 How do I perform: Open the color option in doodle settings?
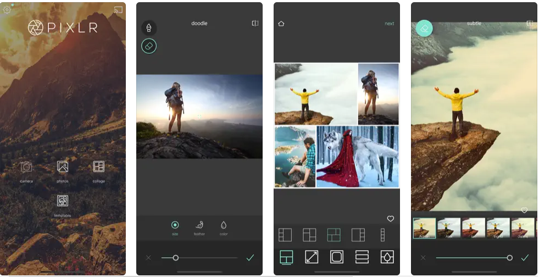[224, 228]
